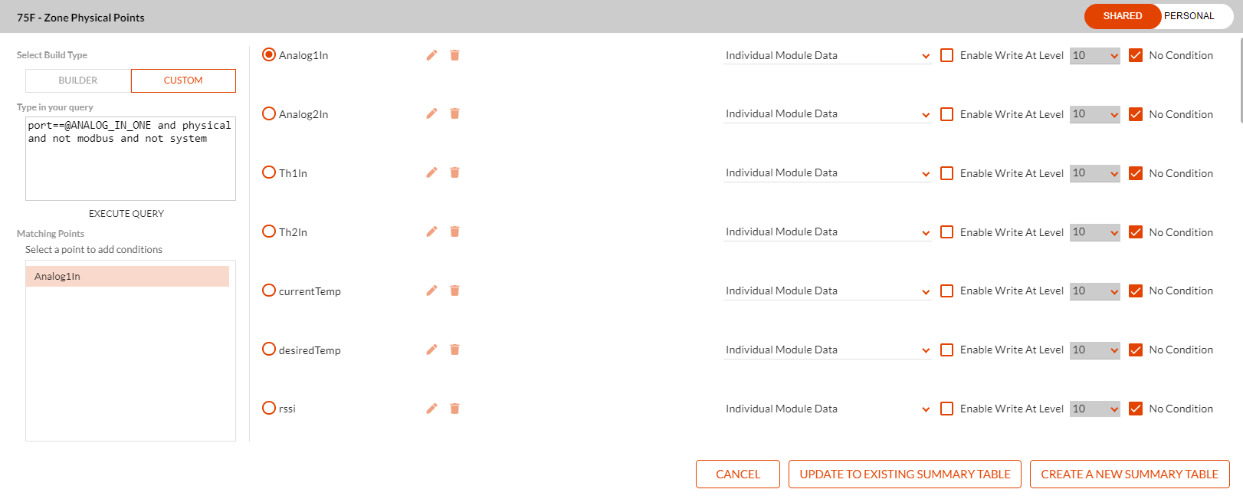1243x499 pixels.
Task: Switch to the BUILDER build type tab
Action: pyautogui.click(x=78, y=80)
